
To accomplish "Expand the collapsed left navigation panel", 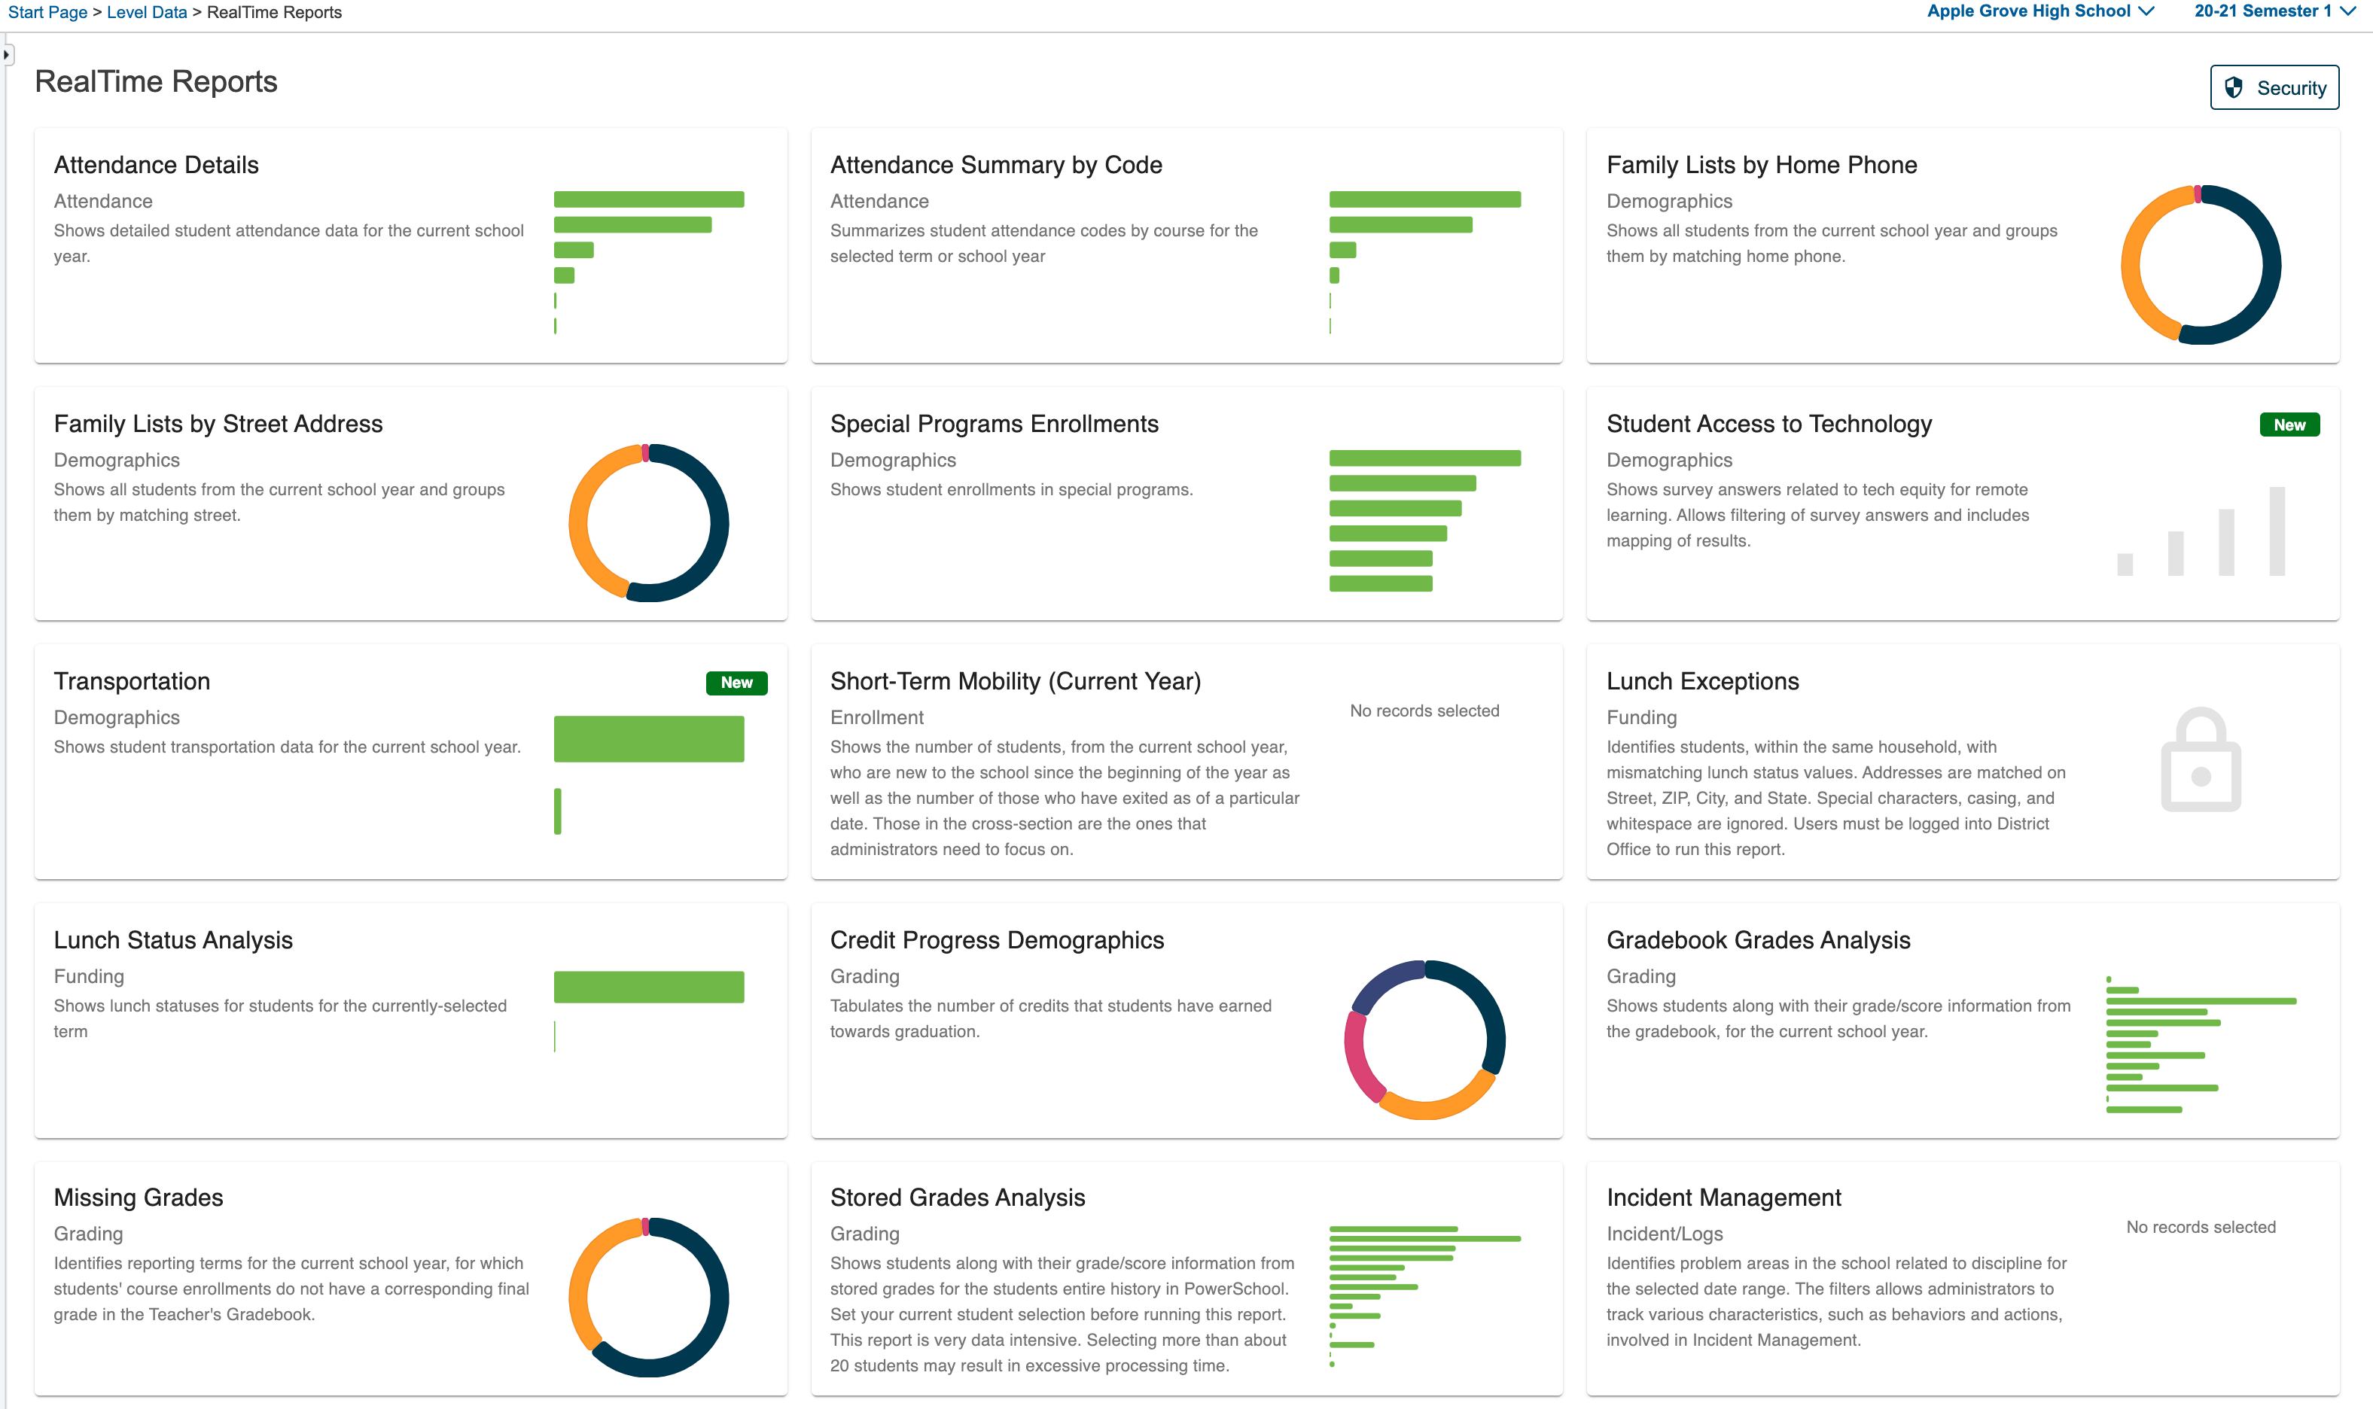I will coord(7,55).
